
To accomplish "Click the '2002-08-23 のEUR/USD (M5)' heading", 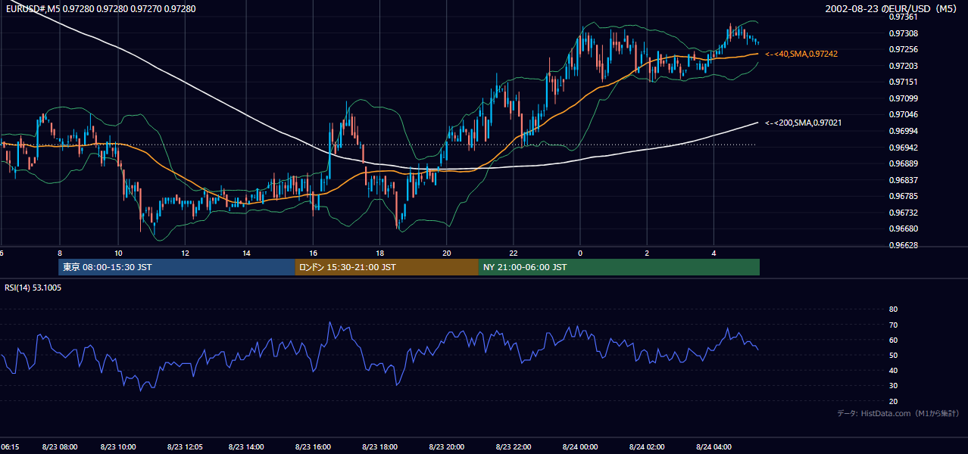I will tap(891, 8).
